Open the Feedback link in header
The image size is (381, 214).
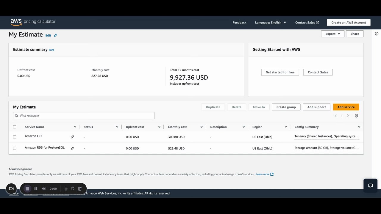click(x=239, y=23)
